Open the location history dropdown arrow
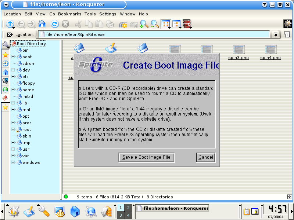294x220 pixels. coord(275,34)
